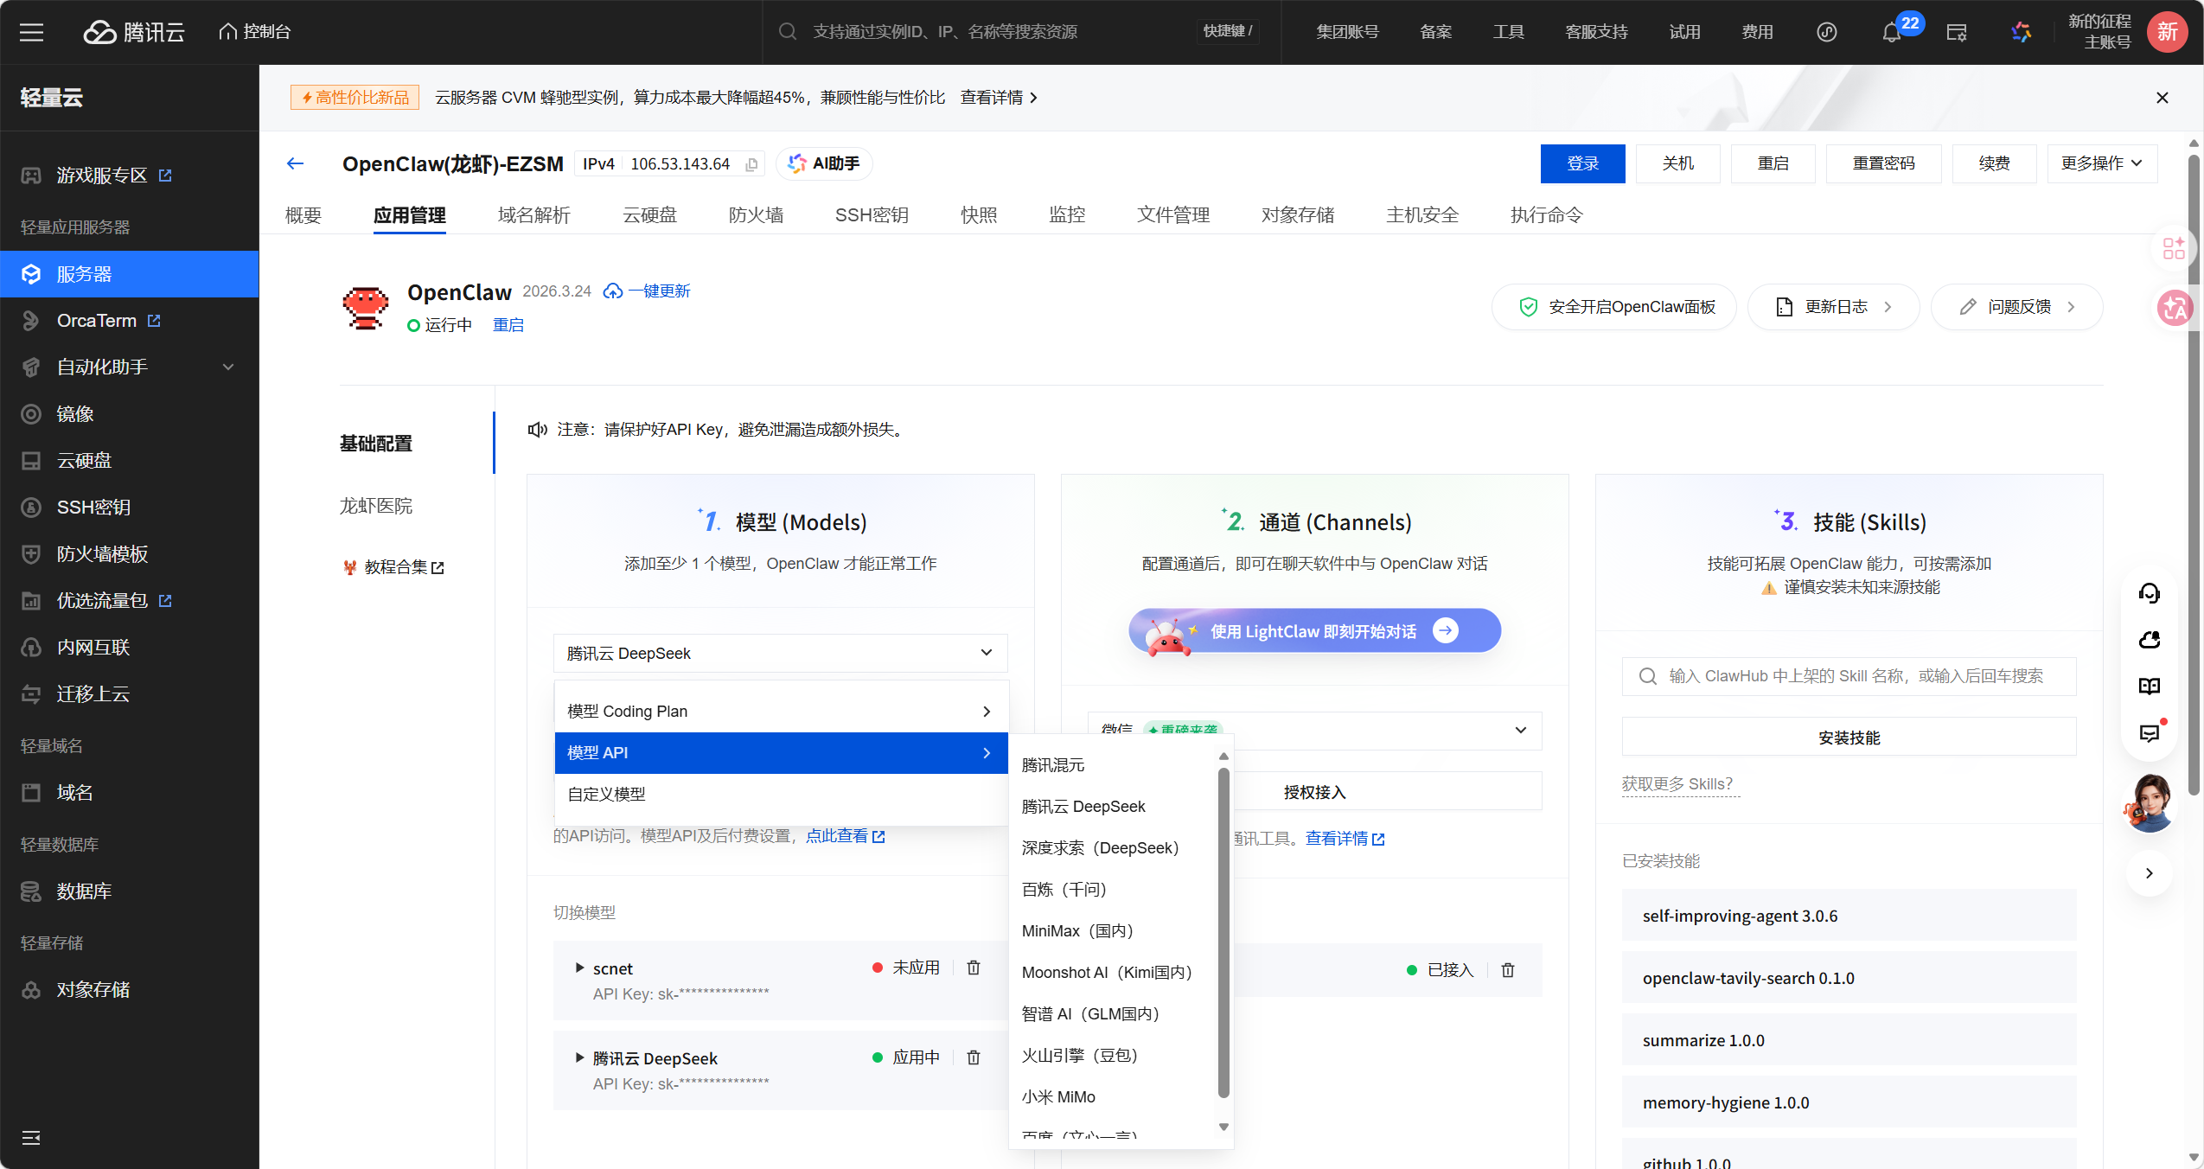Screen dimensions: 2204x1169
Task: Open the grid shortcut floating icon
Action: [x=2174, y=249]
